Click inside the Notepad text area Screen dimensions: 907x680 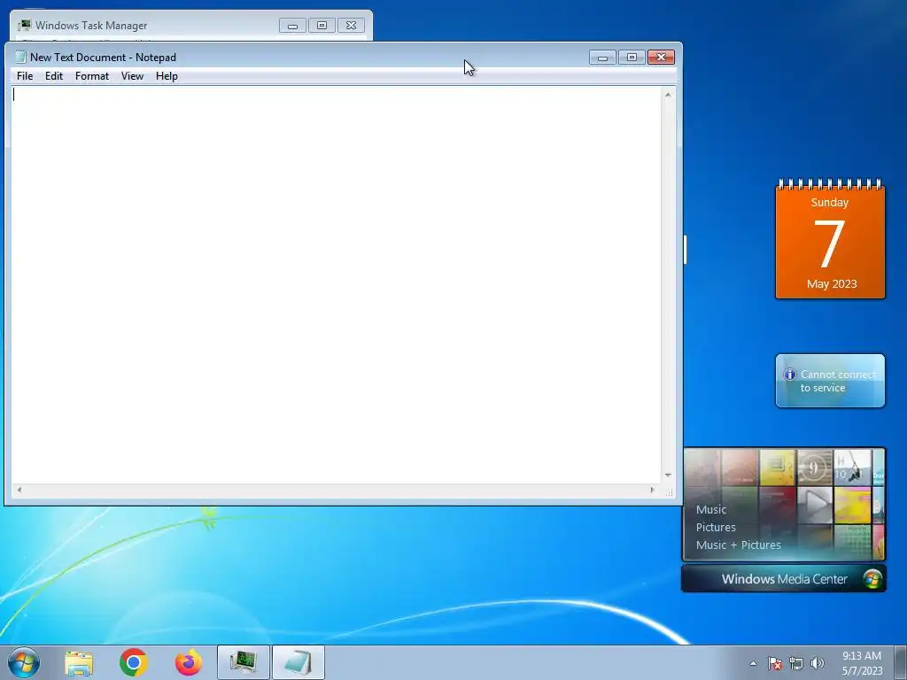(336, 285)
